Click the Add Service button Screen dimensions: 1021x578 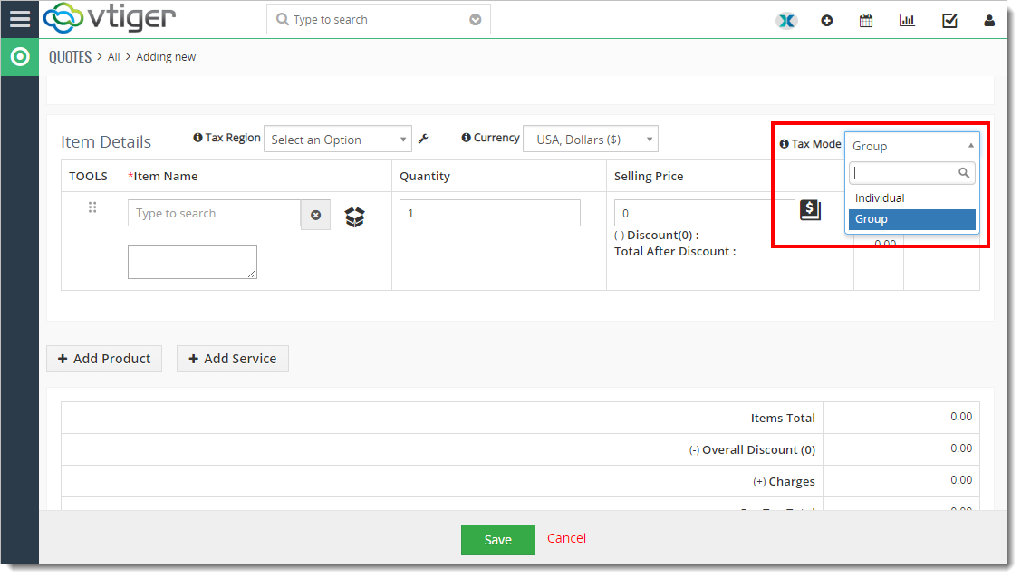pos(233,359)
